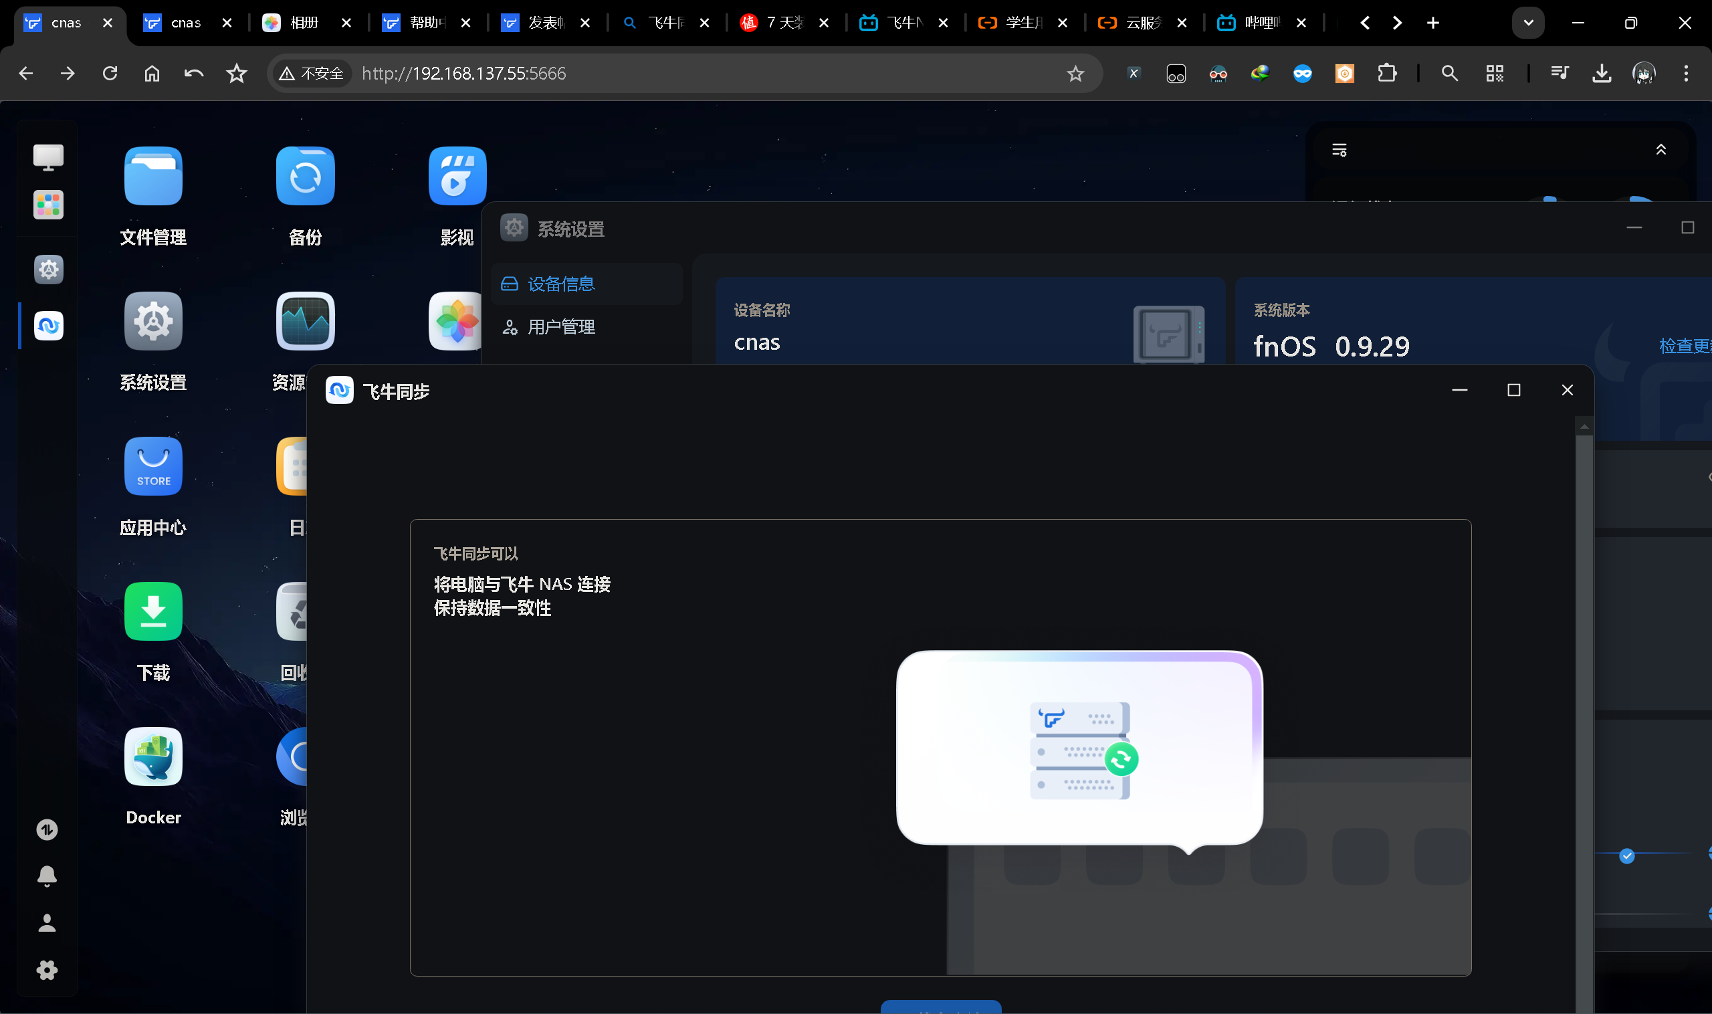Open the Docker app icon
The image size is (1712, 1014).
click(x=153, y=757)
